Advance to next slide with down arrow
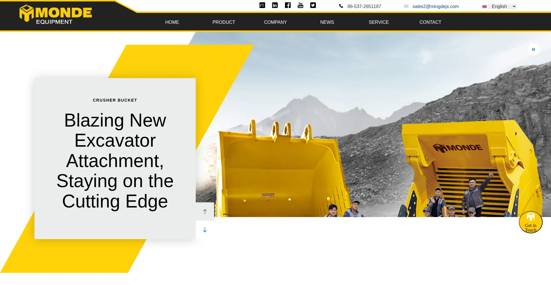The width and height of the screenshot is (551, 285). coord(205,230)
